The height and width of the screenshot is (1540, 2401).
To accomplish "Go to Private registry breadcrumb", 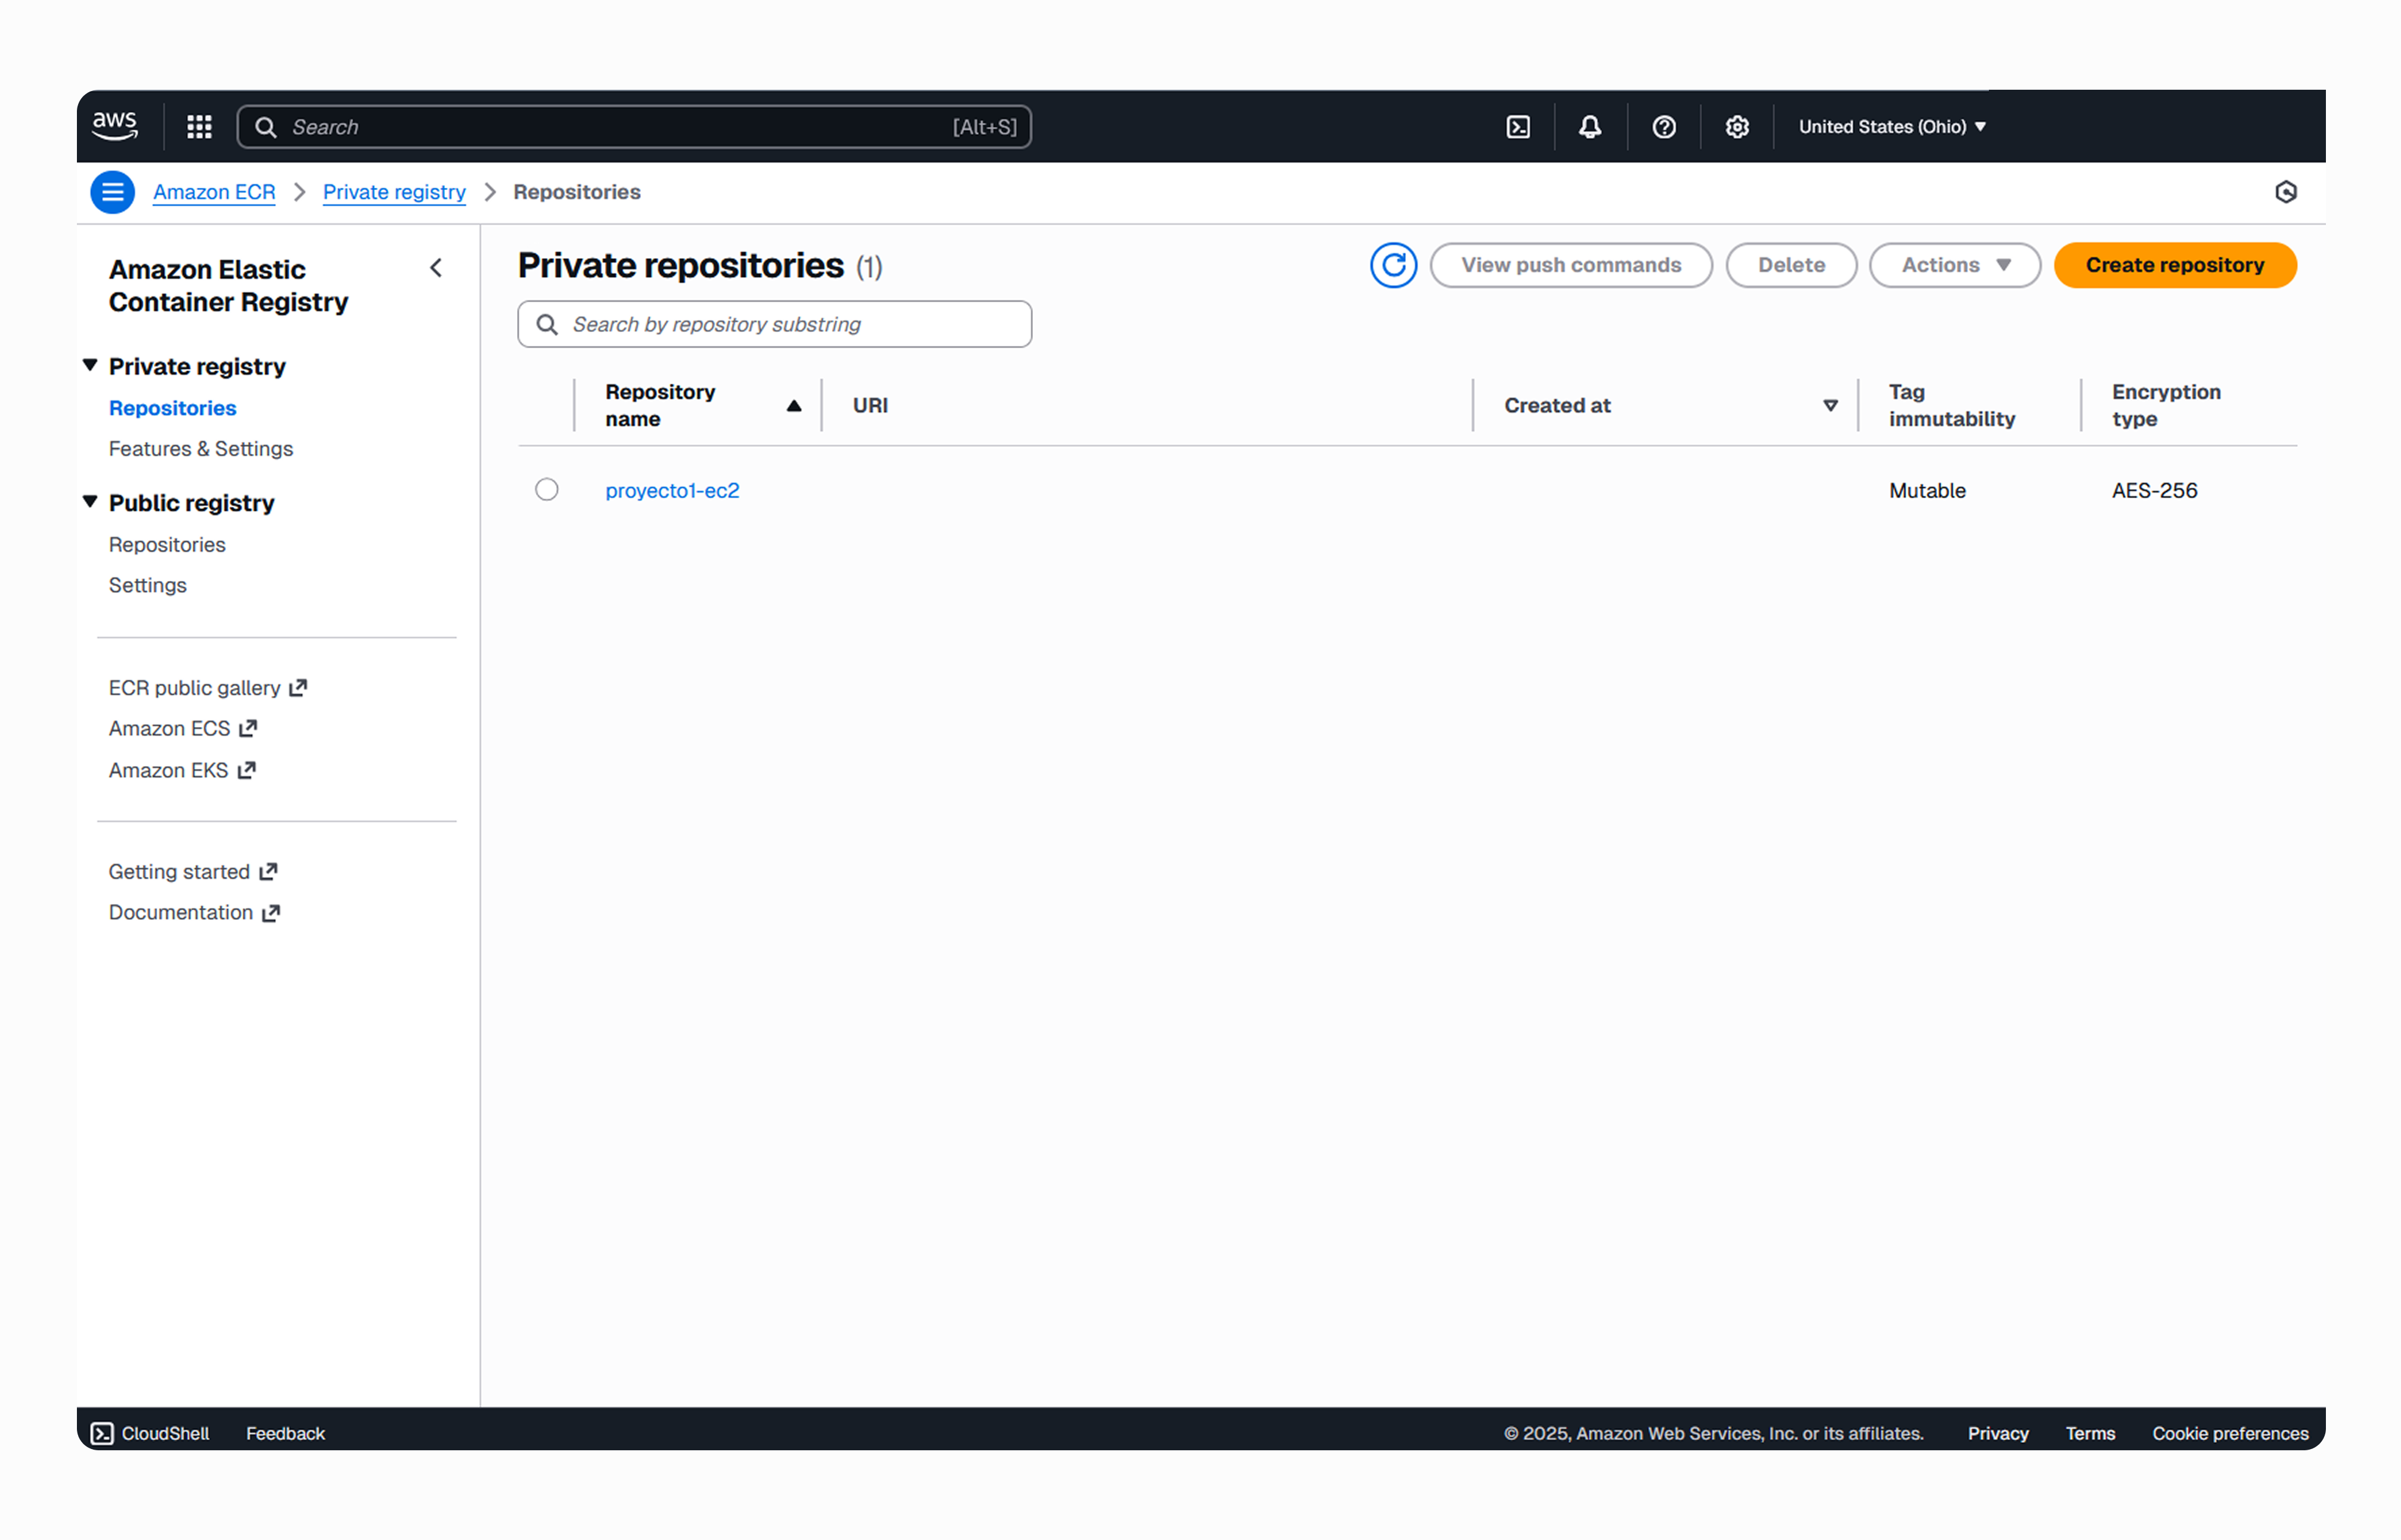I will click(394, 192).
